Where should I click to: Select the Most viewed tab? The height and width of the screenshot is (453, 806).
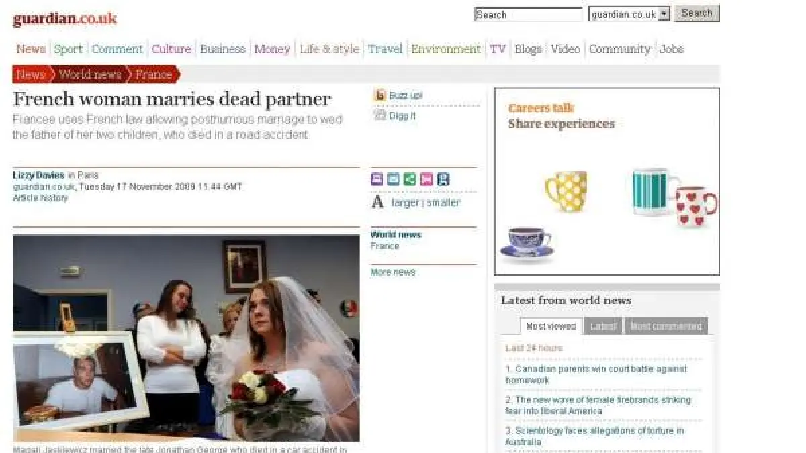(551, 326)
